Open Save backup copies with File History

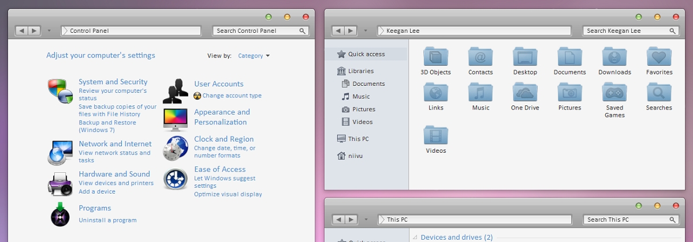tap(118, 110)
